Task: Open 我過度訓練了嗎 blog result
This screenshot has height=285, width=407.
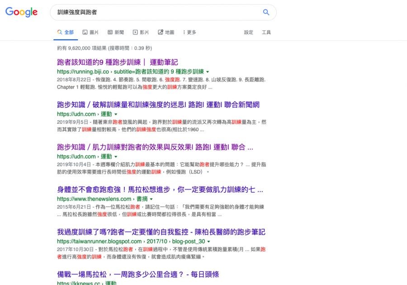Action: (161, 232)
